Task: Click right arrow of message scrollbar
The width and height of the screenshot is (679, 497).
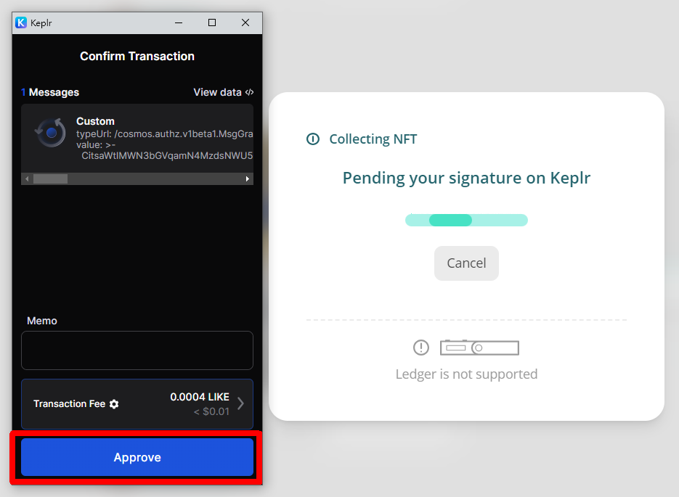Action: [x=247, y=178]
